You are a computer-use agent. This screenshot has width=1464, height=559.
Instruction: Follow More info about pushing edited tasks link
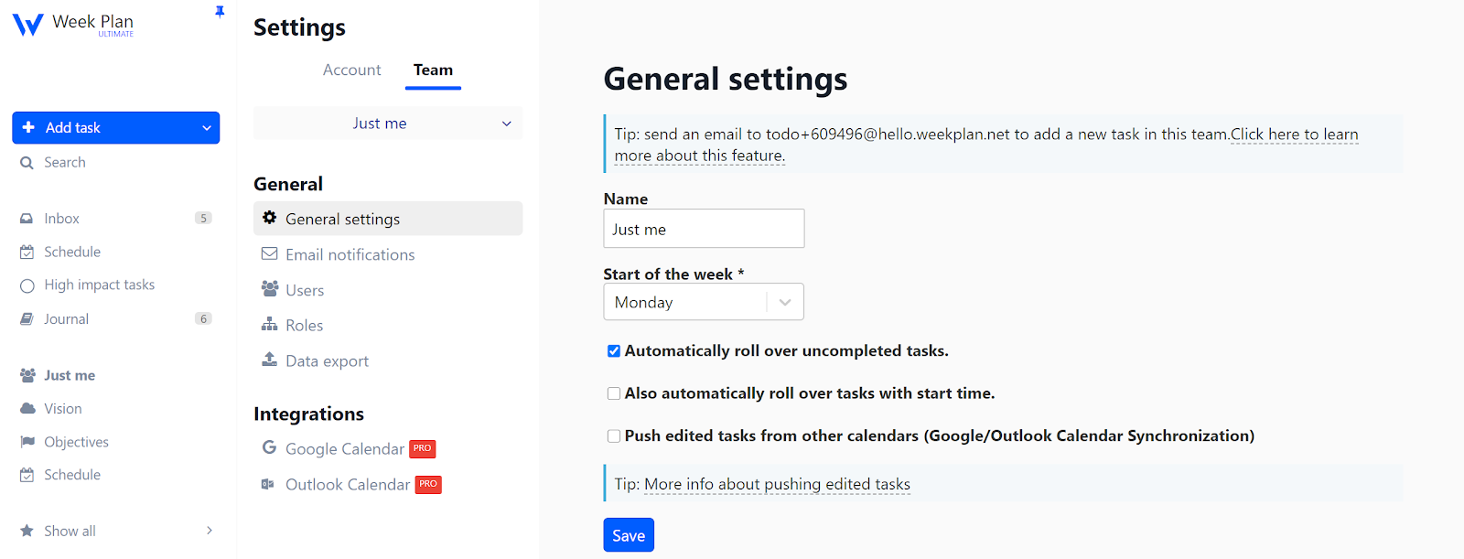tap(777, 484)
